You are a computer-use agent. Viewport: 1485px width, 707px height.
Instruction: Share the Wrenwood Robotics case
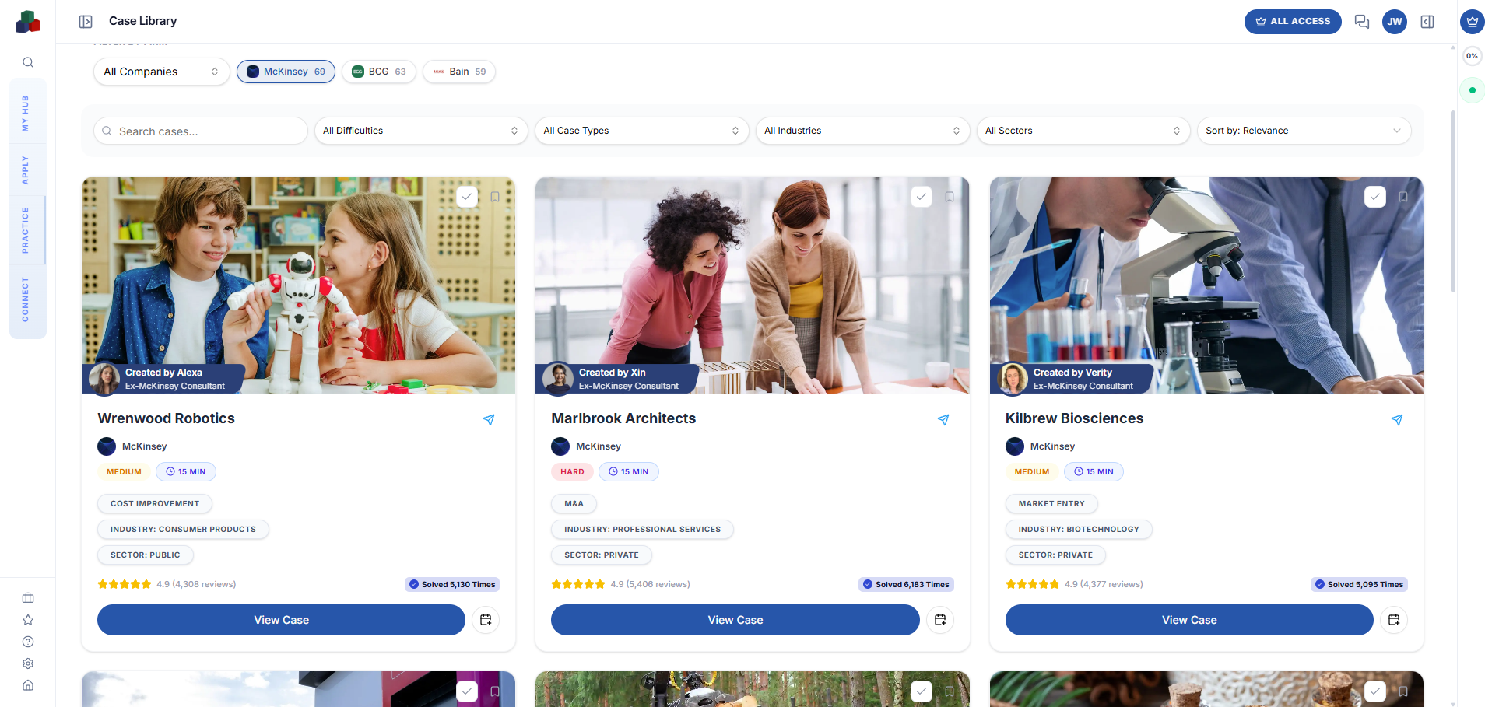tap(489, 420)
